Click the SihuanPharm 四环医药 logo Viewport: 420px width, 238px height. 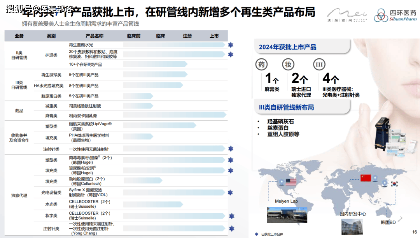click(395, 16)
